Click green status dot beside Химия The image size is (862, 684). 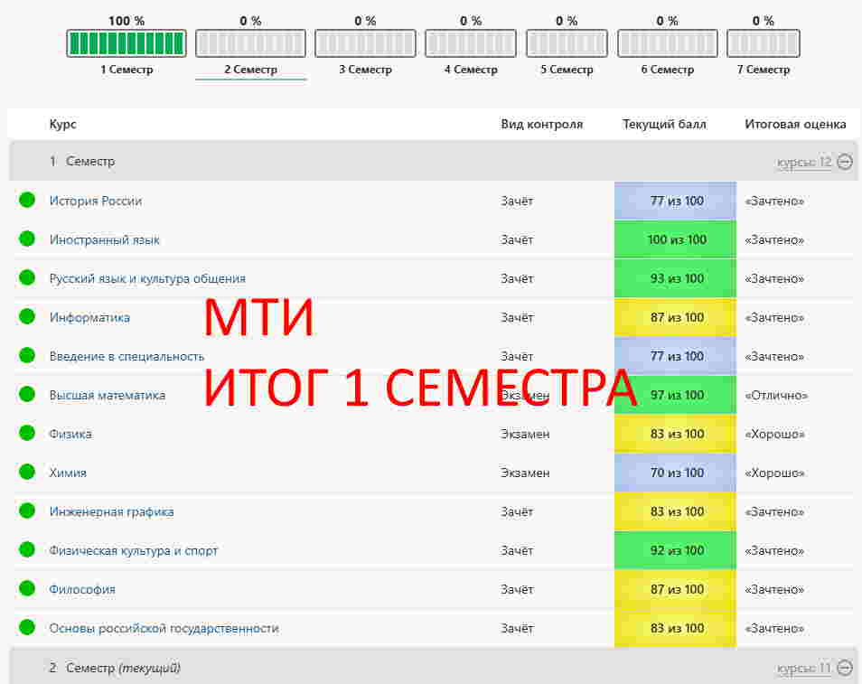pyautogui.click(x=27, y=473)
